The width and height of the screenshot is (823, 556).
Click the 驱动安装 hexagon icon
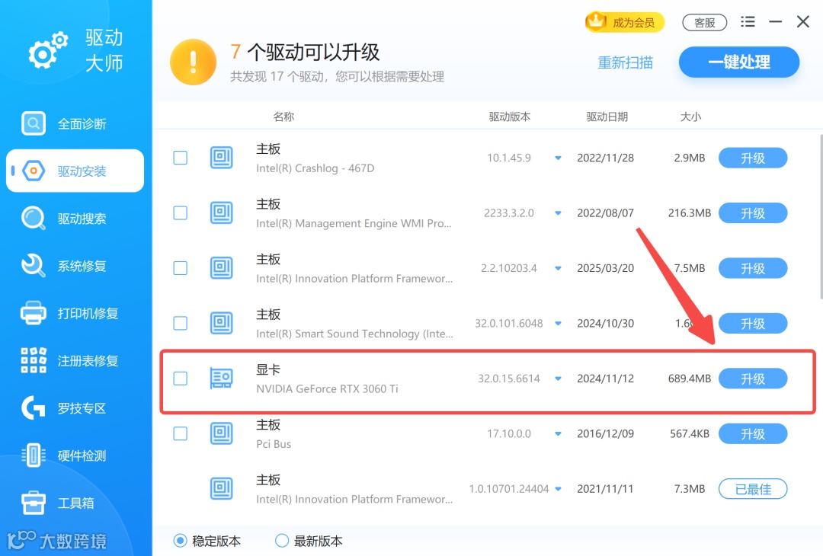coord(33,171)
